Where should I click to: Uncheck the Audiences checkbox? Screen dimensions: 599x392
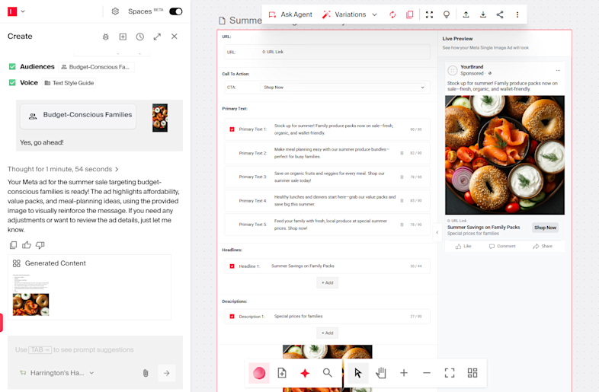12,66
